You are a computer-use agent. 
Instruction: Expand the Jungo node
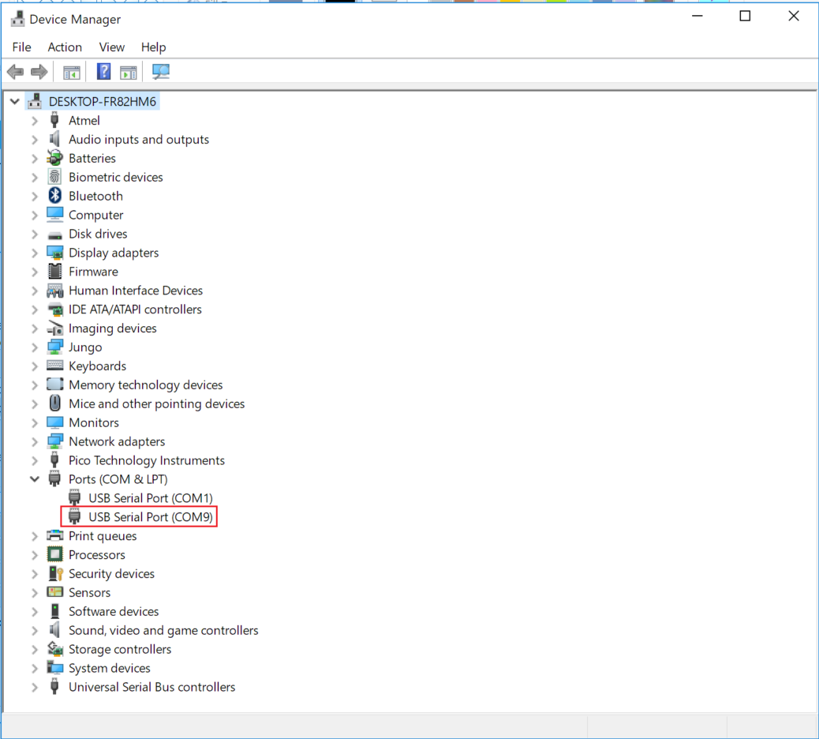point(35,347)
